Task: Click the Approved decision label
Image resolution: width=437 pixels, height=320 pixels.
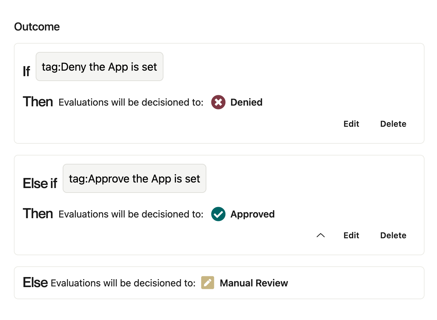Action: 252,214
